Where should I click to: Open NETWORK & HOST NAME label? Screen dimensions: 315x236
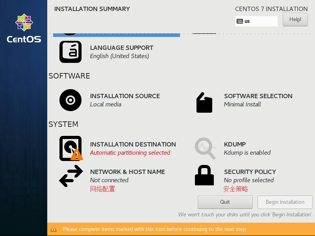127,172
